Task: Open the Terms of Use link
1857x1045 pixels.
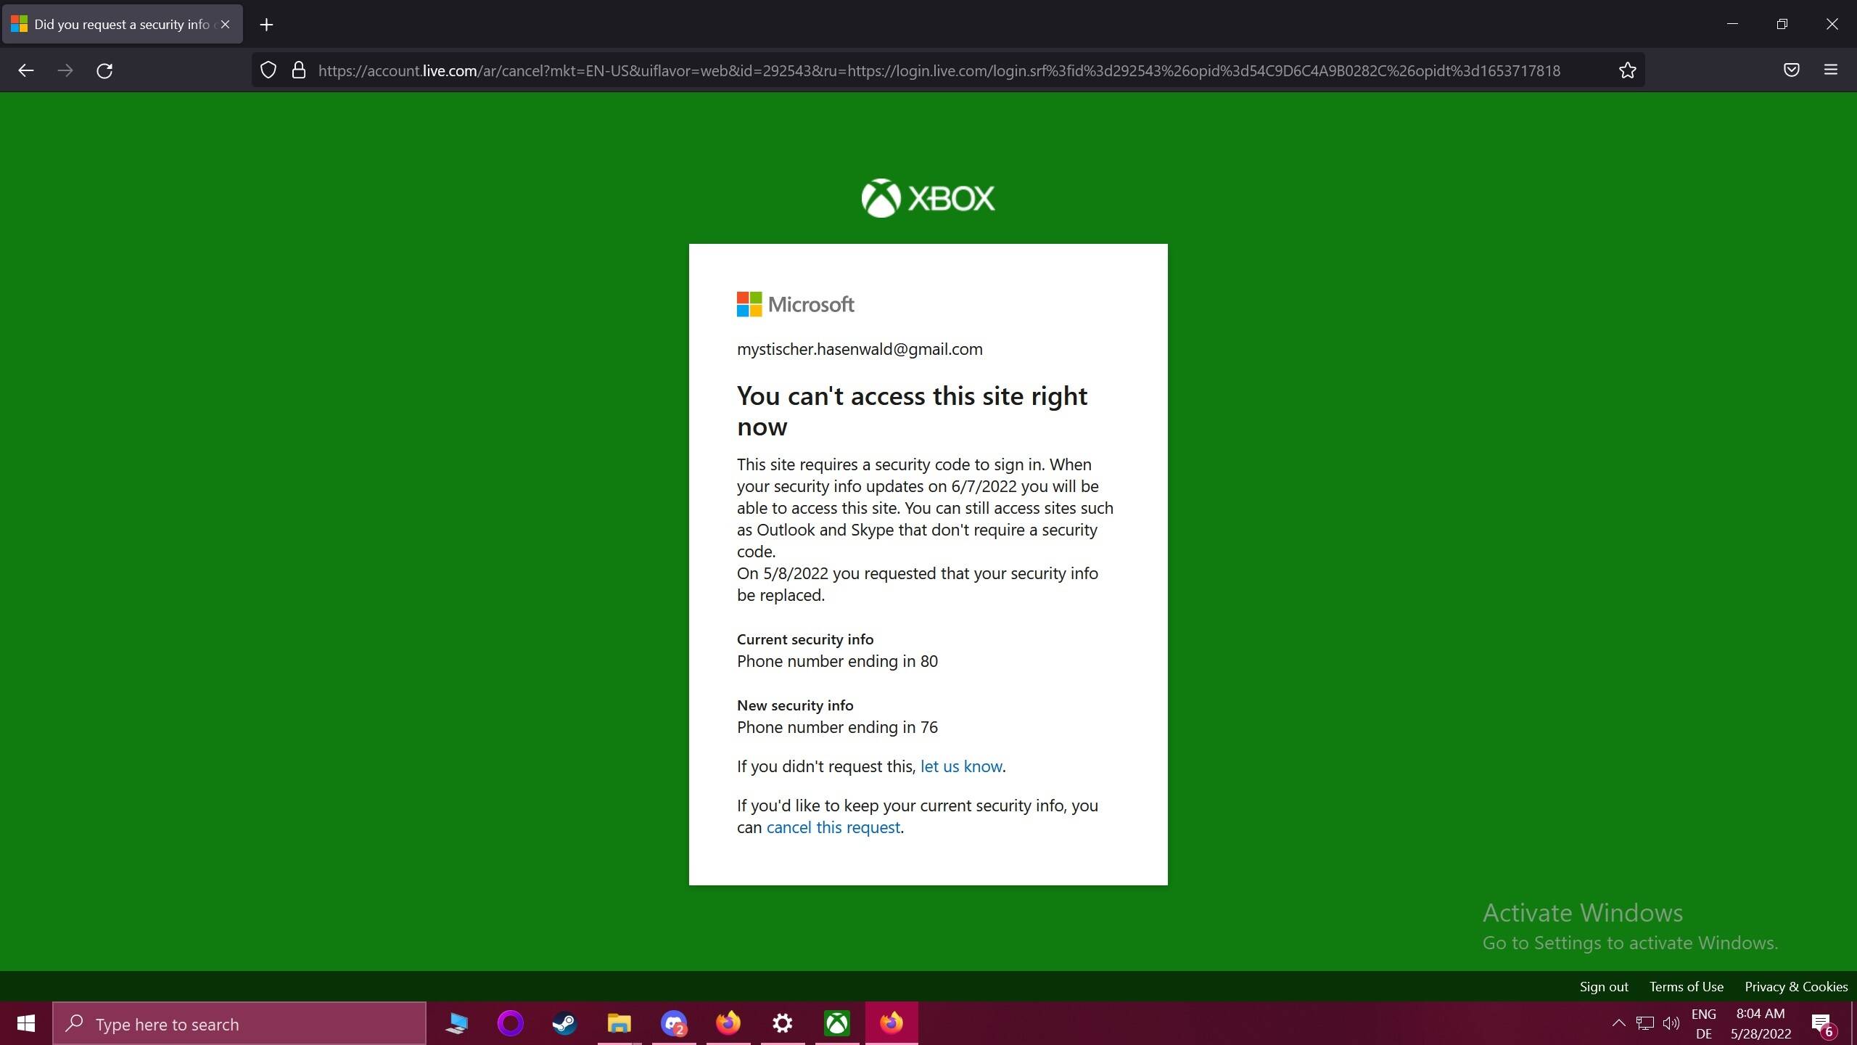Action: pos(1686,986)
